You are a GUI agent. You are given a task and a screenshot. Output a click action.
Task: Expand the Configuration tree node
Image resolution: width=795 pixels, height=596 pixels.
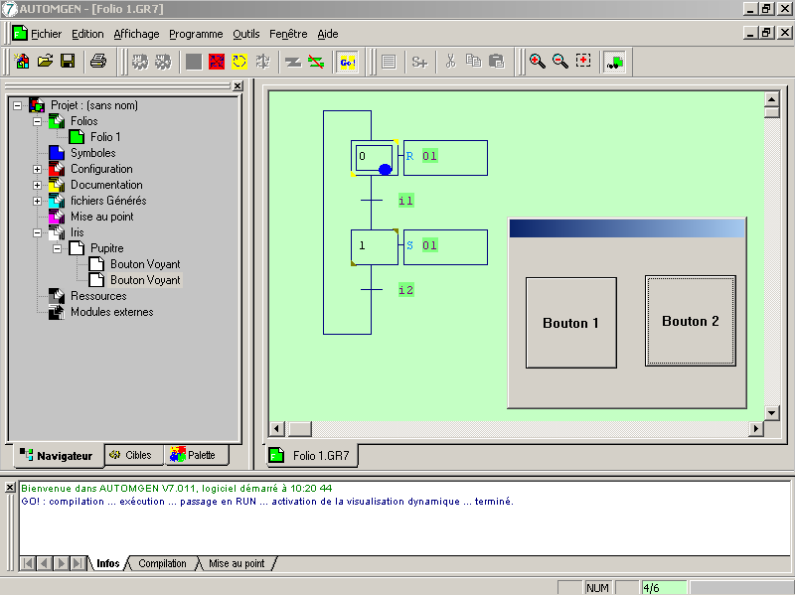tap(38, 169)
